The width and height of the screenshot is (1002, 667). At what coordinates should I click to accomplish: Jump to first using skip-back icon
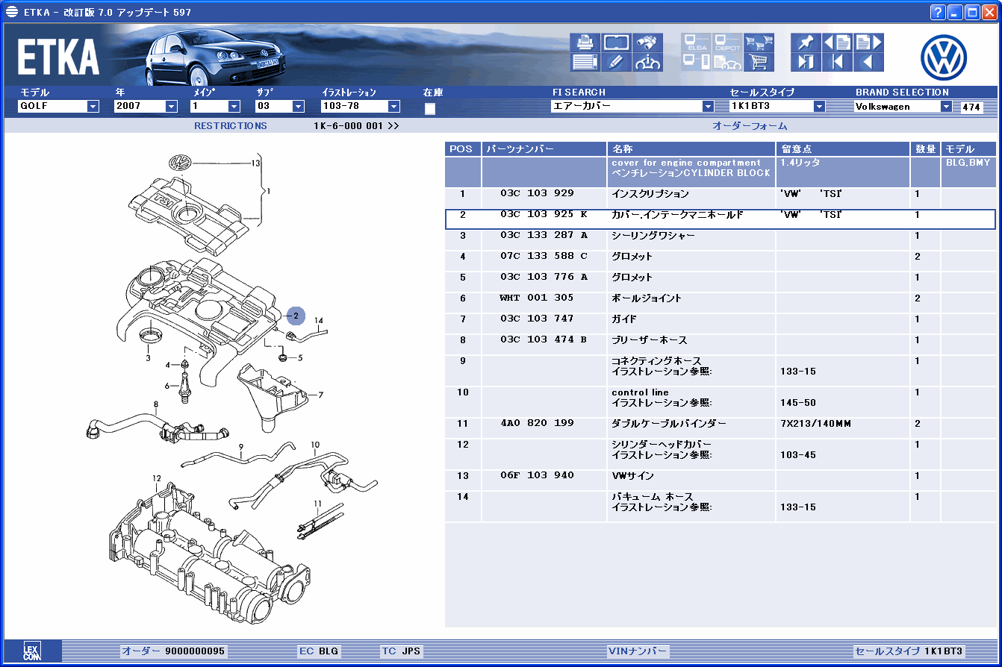pos(838,63)
